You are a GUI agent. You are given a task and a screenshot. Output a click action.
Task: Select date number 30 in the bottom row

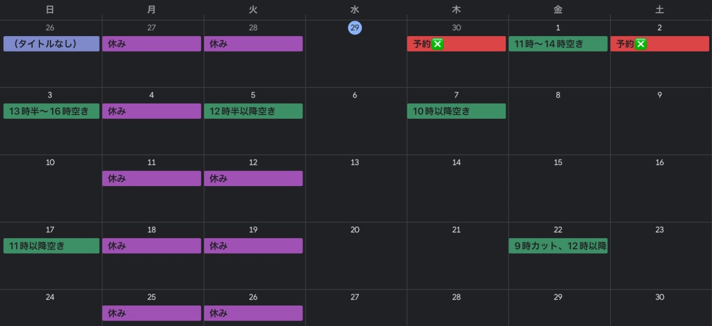pos(660,297)
